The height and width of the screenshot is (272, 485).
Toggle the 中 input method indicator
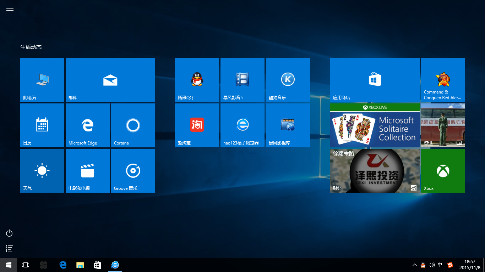point(440,265)
